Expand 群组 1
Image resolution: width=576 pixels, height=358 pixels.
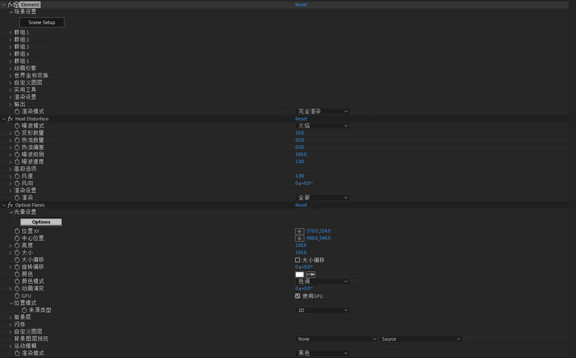tap(11, 33)
